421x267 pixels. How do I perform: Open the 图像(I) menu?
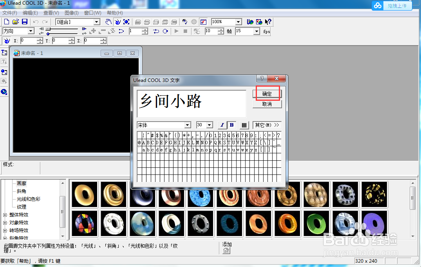[71, 13]
